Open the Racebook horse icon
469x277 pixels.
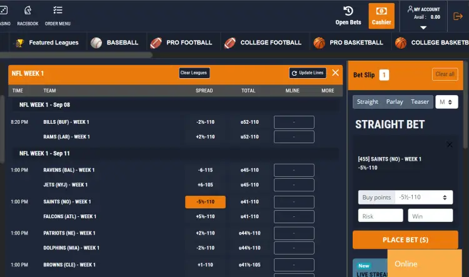point(28,11)
